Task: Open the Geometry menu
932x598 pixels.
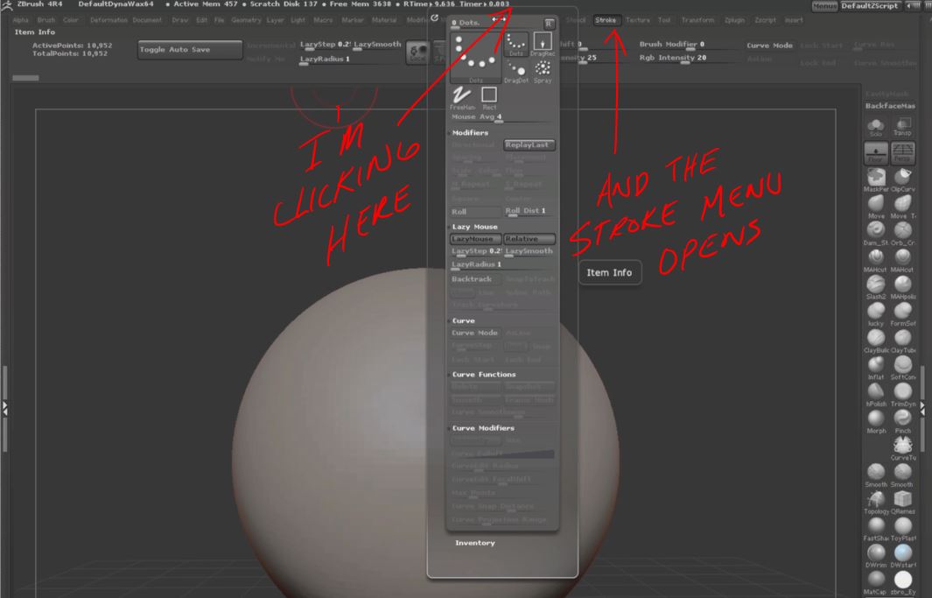Action: tap(246, 20)
